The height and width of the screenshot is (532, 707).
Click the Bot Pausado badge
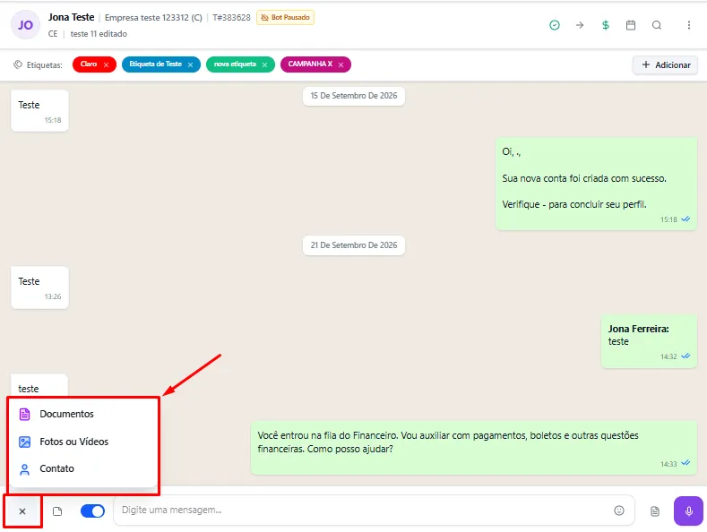click(x=286, y=18)
